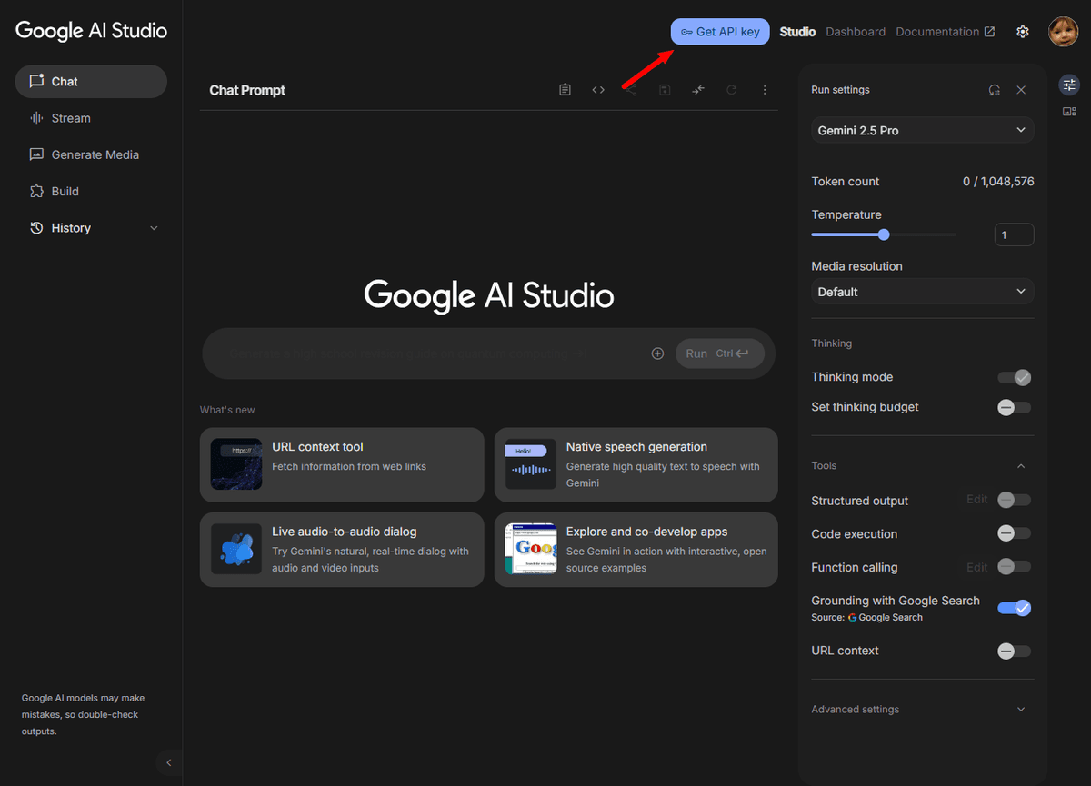Switch to the Dashboard tab

(855, 32)
